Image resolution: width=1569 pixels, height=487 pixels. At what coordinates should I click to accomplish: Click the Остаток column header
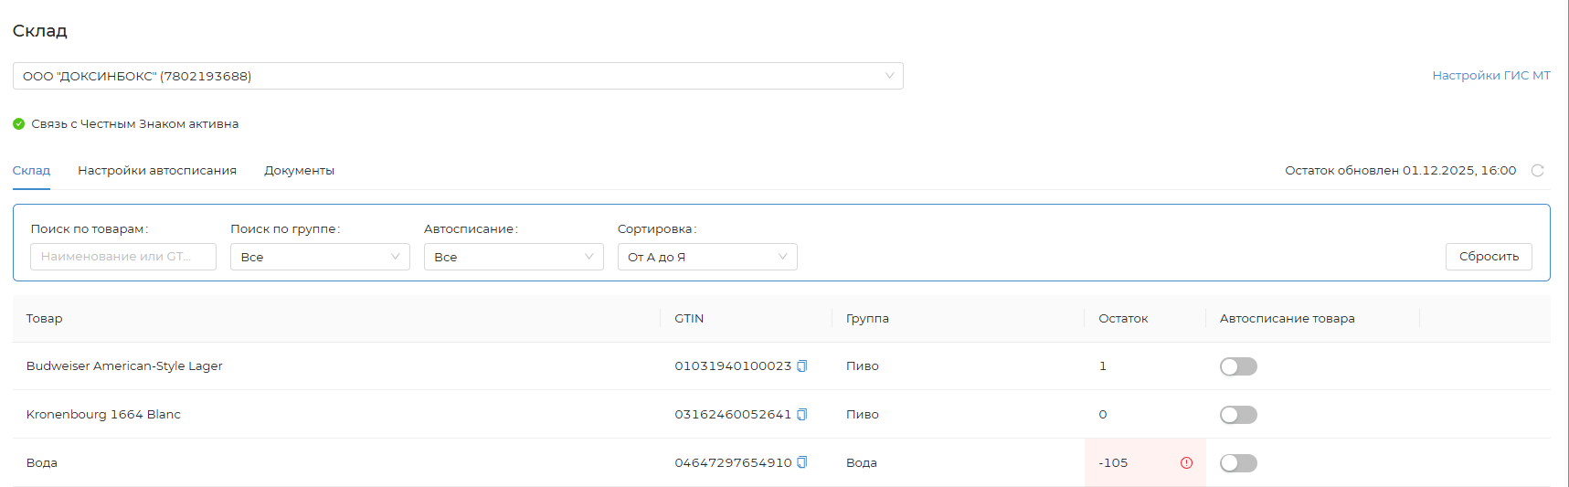coord(1123,319)
